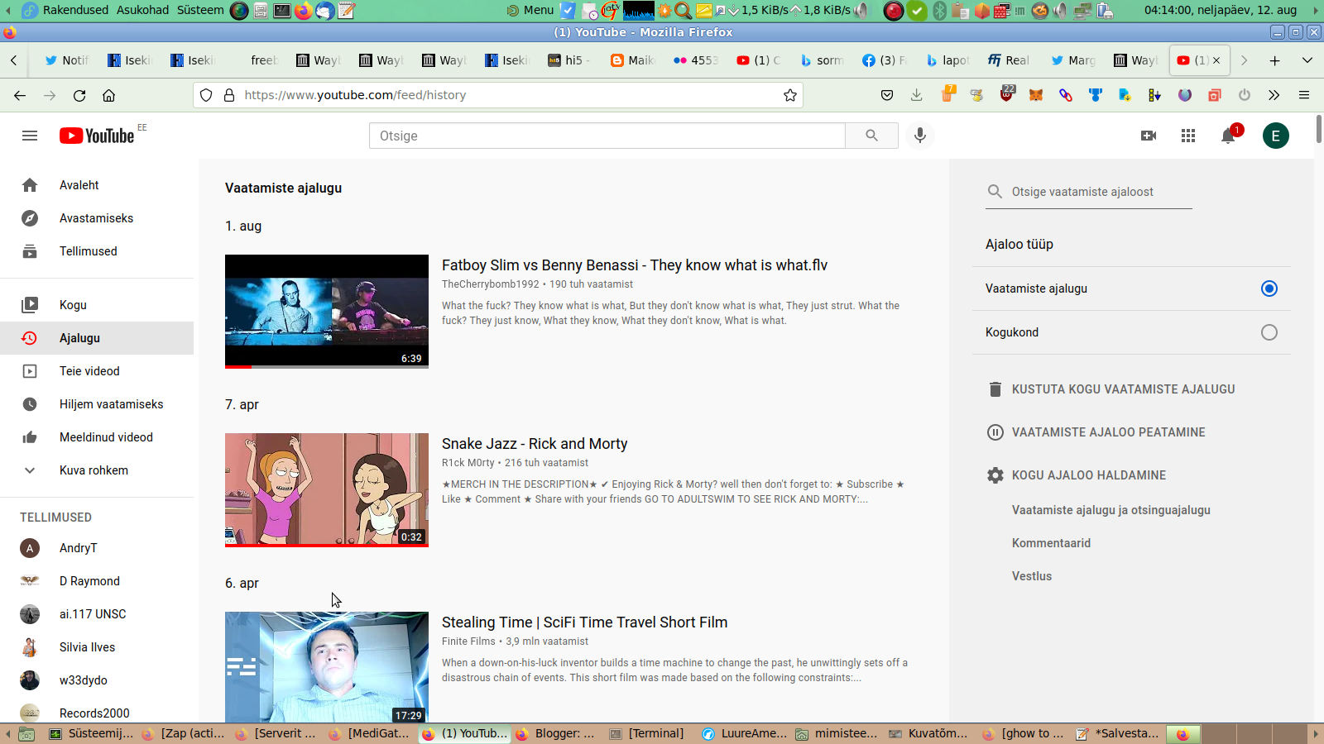Reload the page in Firefox
The height and width of the screenshot is (744, 1324).
(x=79, y=95)
